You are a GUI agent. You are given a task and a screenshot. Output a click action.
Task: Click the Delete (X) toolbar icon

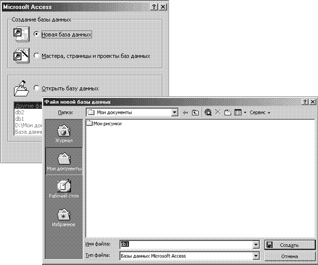point(218,112)
